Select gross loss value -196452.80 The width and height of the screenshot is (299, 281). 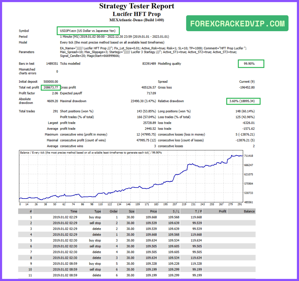pyautogui.click(x=247, y=88)
